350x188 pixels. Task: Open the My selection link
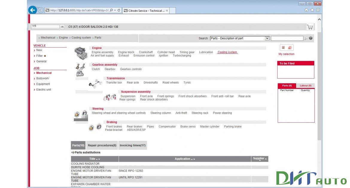[286, 54]
